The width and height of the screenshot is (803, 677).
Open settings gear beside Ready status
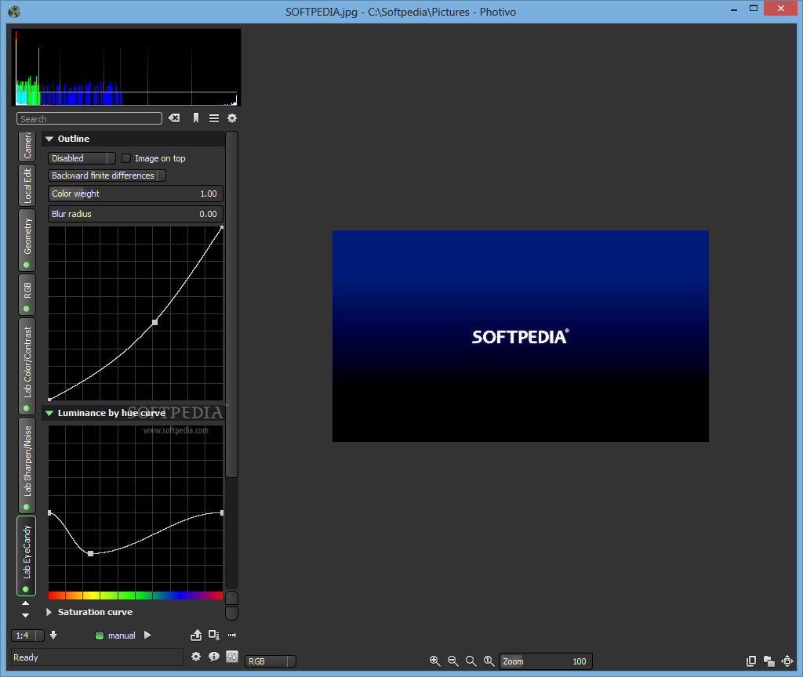click(x=195, y=657)
